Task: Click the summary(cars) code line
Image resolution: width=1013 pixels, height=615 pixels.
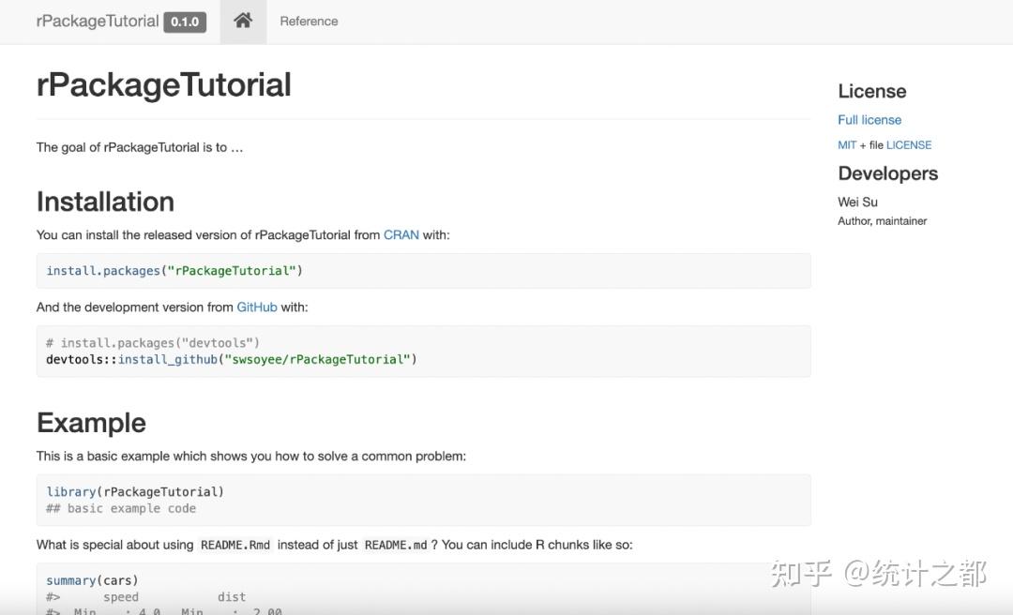Action: 92,580
